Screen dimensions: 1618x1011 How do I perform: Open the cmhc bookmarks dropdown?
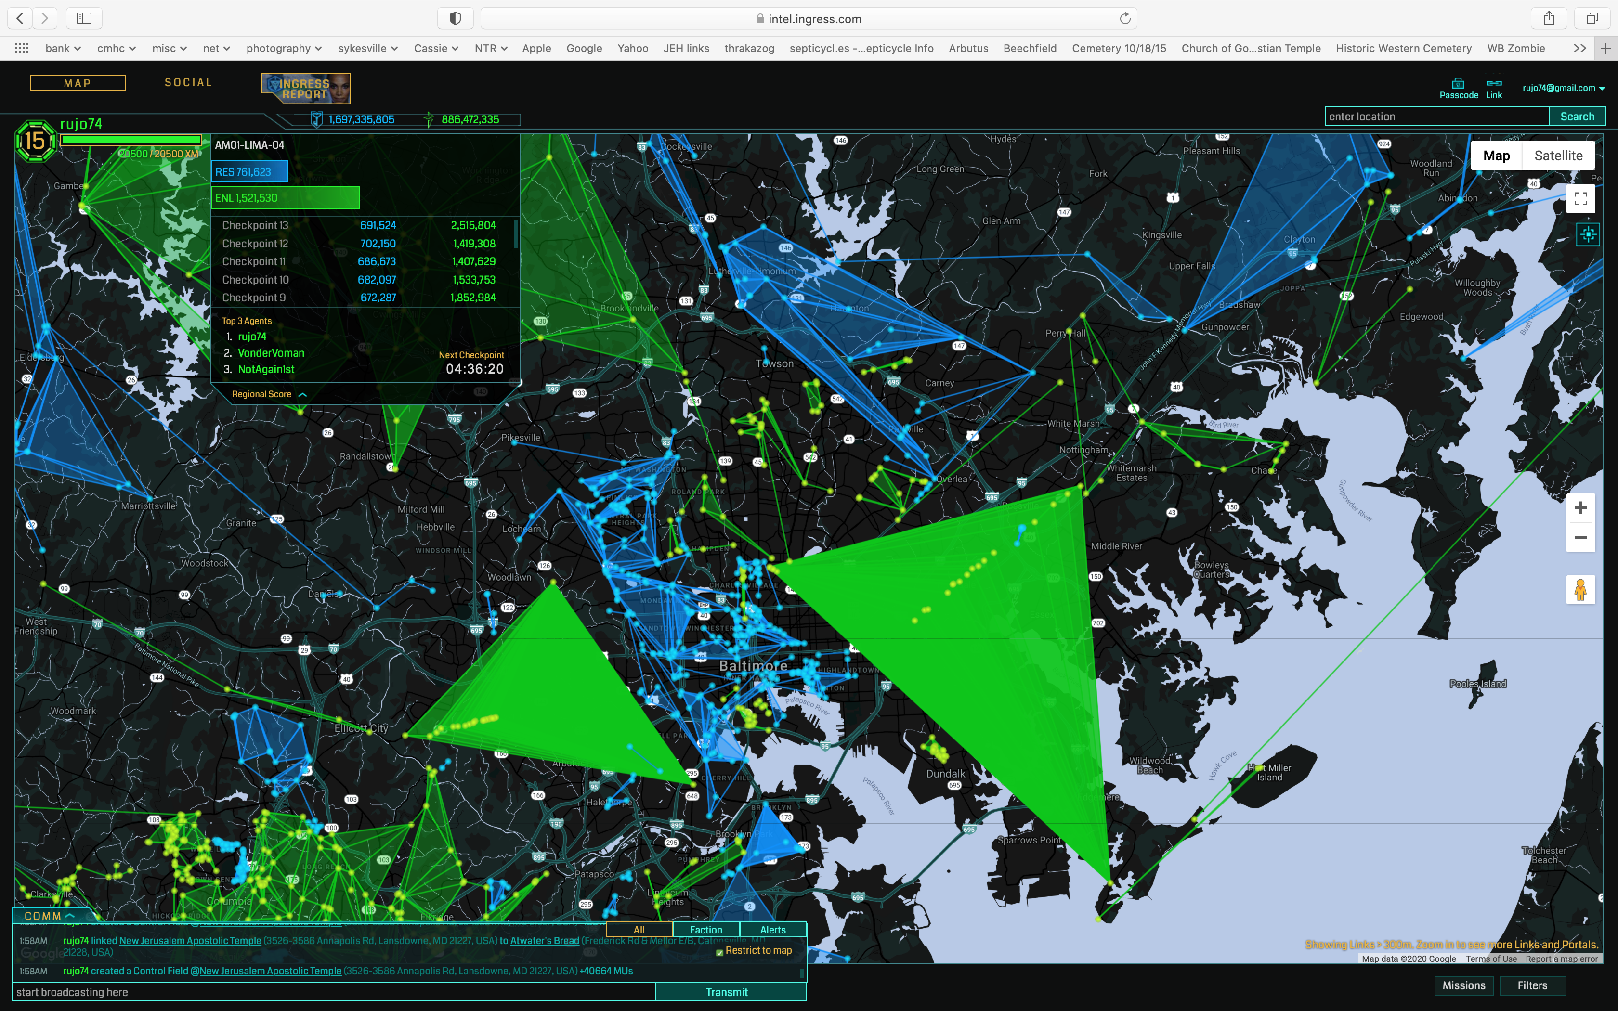pyautogui.click(x=117, y=48)
